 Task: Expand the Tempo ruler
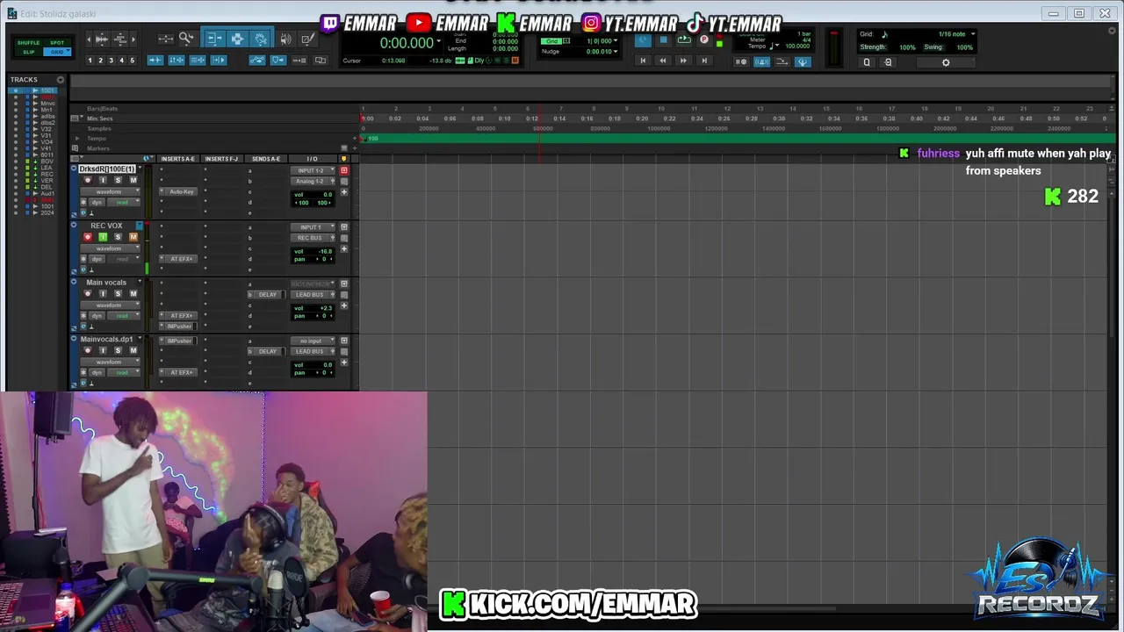pyautogui.click(x=77, y=139)
